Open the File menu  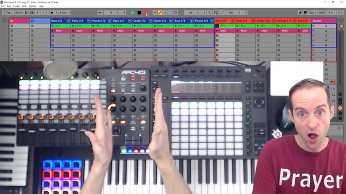pos(3,6)
